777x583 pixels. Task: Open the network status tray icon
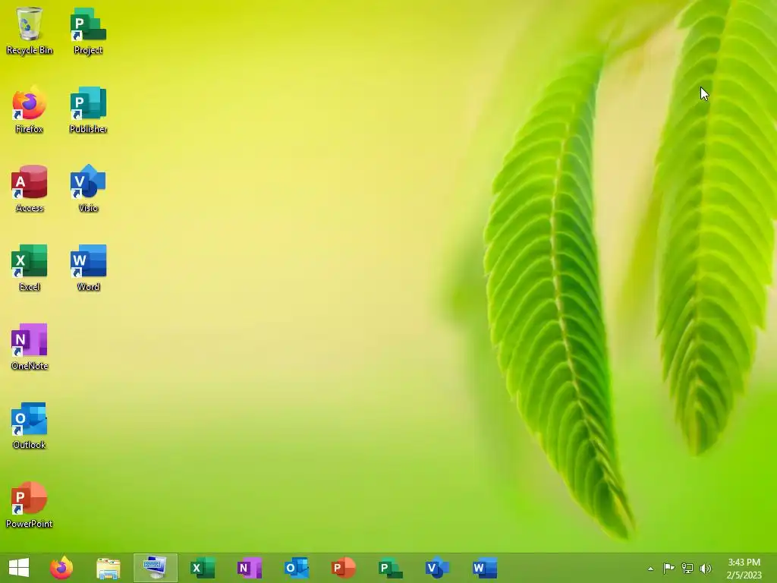click(687, 568)
